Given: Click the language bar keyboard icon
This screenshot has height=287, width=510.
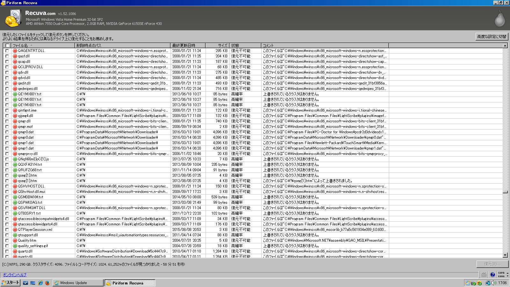Looking at the screenshot, I should point(484,275).
